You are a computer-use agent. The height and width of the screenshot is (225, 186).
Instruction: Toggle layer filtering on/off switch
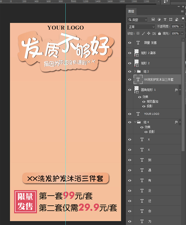point(183,19)
